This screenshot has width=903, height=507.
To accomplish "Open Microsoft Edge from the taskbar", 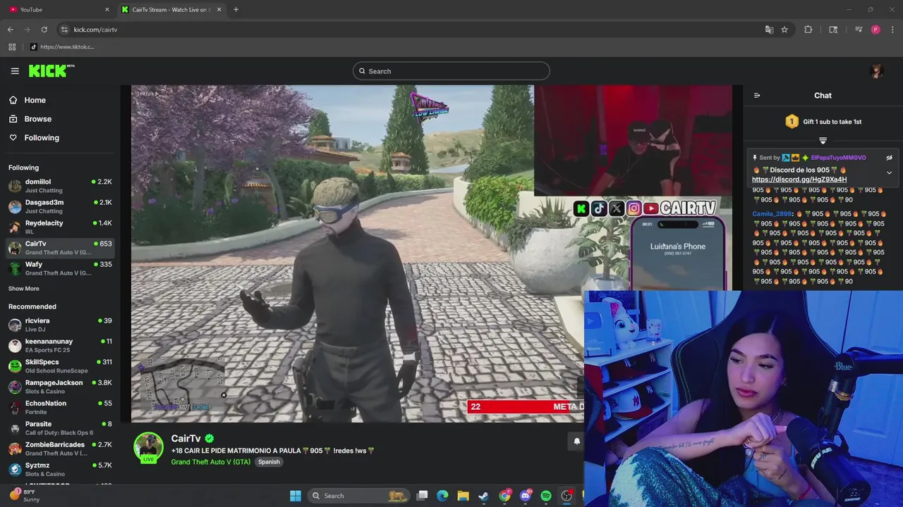I will pyautogui.click(x=442, y=496).
